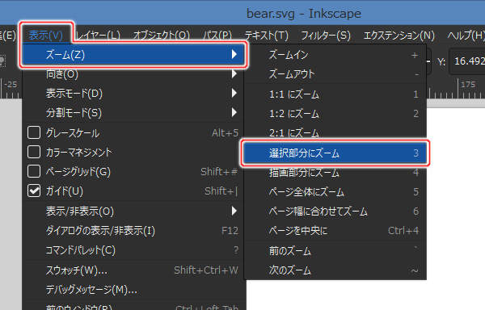Choose 1:1 にズーム
485x310 pixels.
point(335,94)
